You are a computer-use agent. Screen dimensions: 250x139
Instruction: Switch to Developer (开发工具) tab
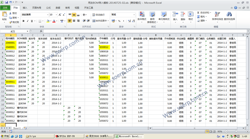pos(88,8)
